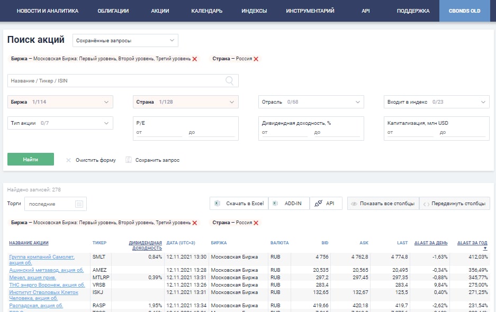Screen dimensions: 496x312
Task: Click the Сохранить запрос icon
Action: (x=129, y=160)
